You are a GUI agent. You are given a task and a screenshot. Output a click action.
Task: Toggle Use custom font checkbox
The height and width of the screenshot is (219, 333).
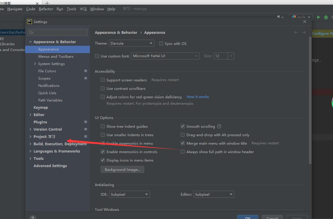97,56
